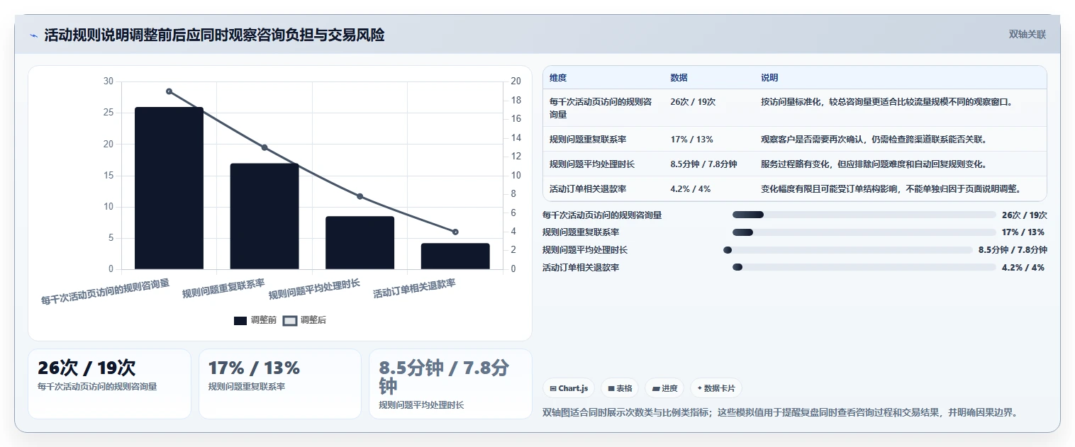Click the dashboard title 活动规则说明调整前后
This screenshot has height=447, width=1075.
click(214, 35)
